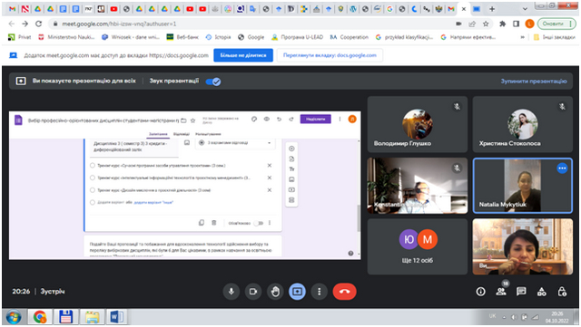Open the meeting chat panel
Viewport: 581px width, 327px height.
tap(521, 292)
